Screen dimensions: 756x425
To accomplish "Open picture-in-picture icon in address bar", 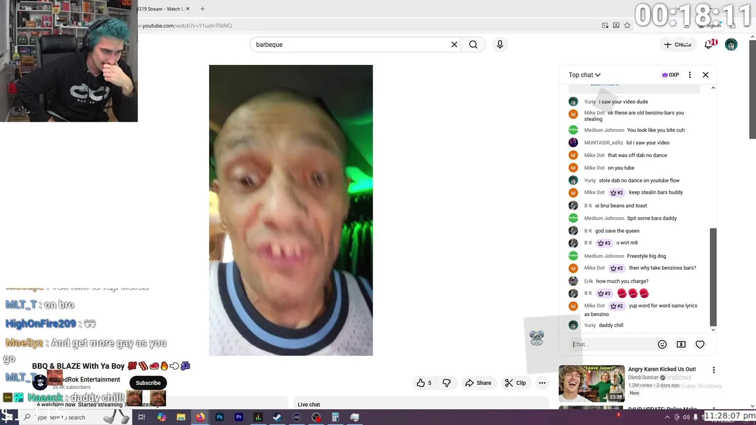I will [605, 25].
